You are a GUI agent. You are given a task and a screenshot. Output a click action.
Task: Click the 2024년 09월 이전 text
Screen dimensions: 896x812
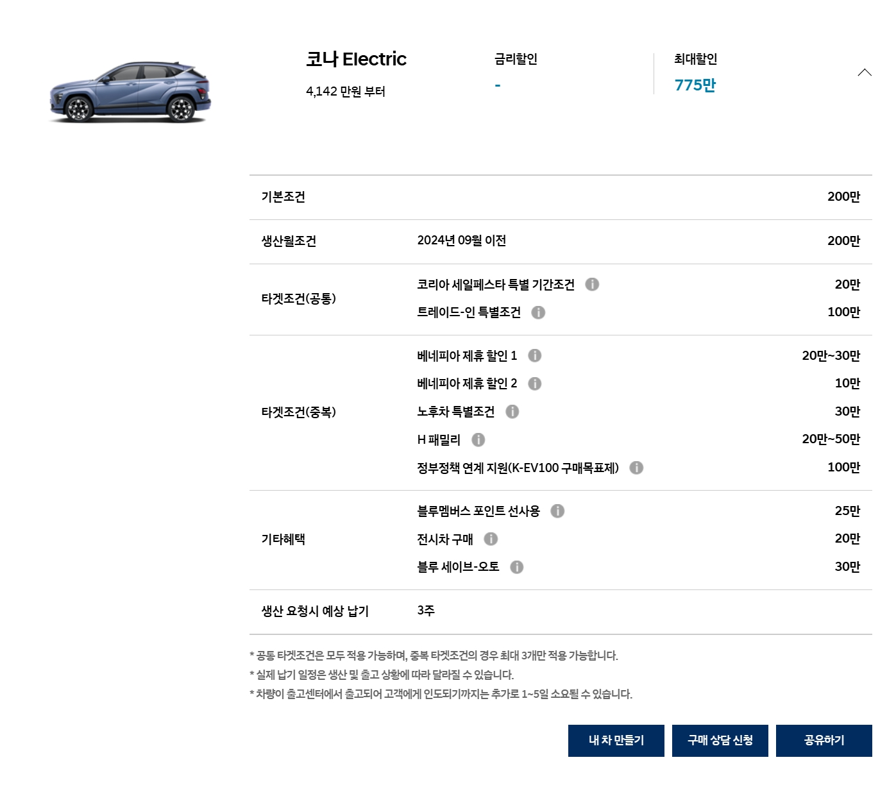tap(462, 241)
